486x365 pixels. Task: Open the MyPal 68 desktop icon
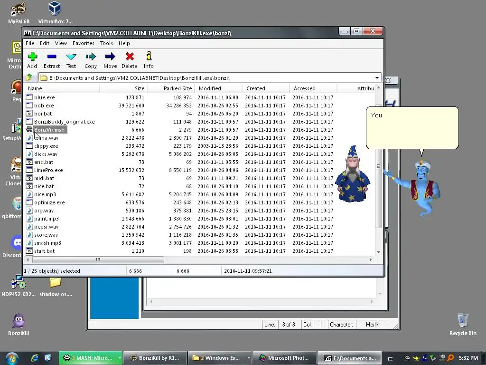pos(19,13)
